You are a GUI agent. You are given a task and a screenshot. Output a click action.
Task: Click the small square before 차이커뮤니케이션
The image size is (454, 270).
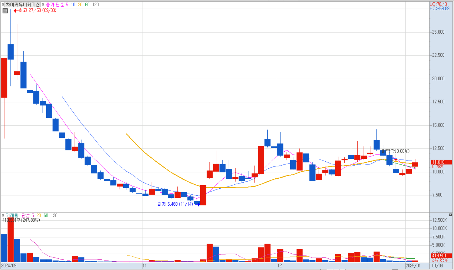click(3, 5)
